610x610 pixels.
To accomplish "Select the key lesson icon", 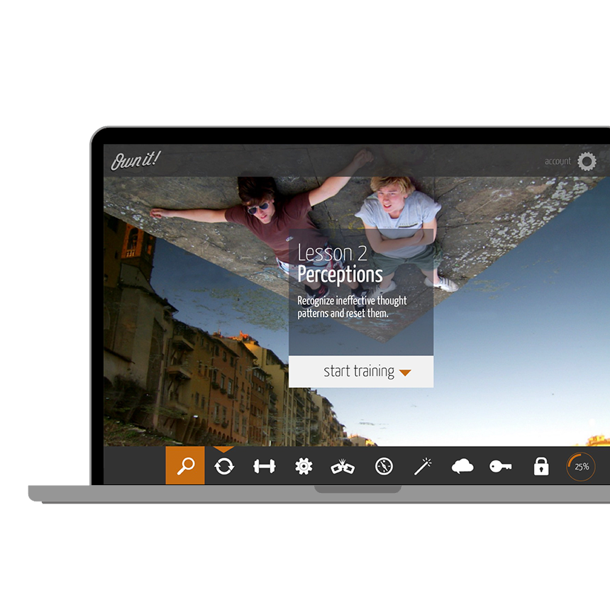I will pyautogui.click(x=500, y=466).
